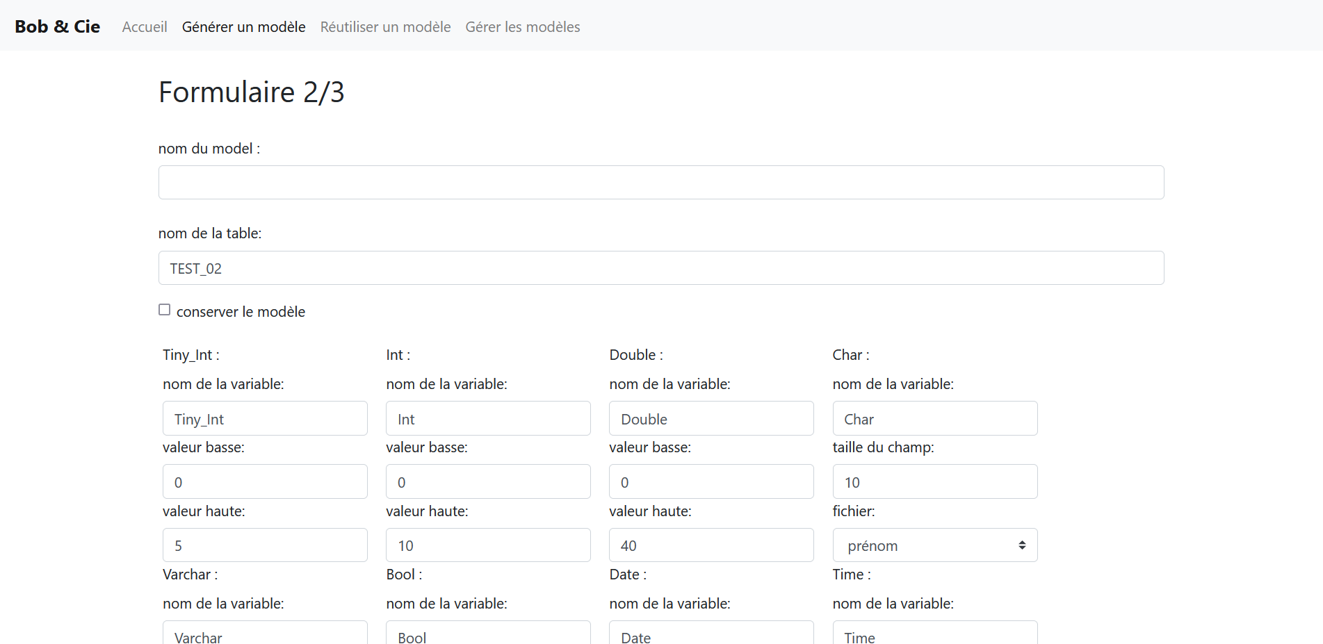Select Tiny_Int "valeur haute" field showing 5
The image size is (1323, 644).
pyautogui.click(x=265, y=545)
